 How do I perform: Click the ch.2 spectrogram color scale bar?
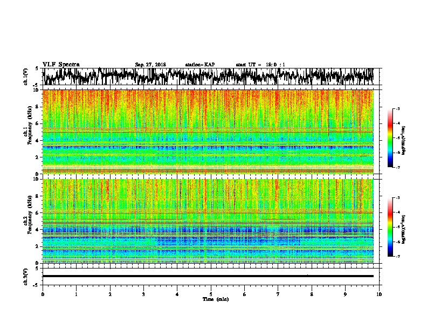390,227
